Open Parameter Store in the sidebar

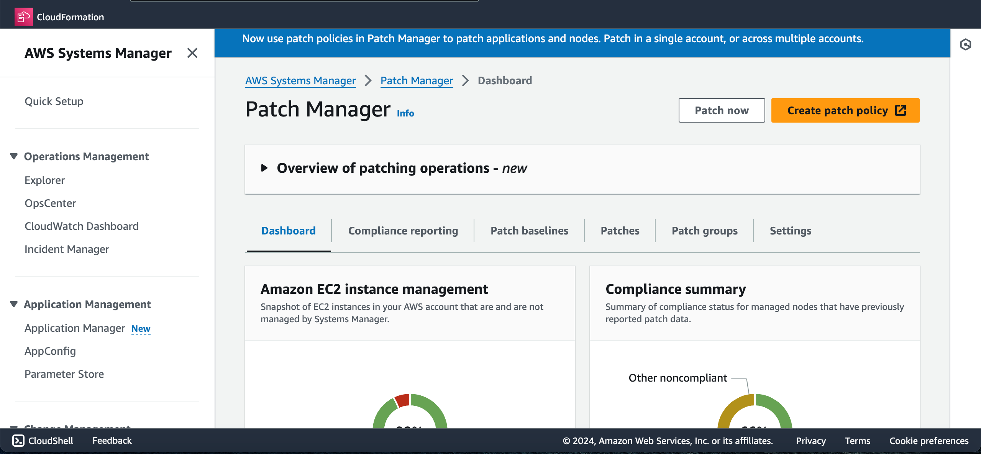coord(64,374)
